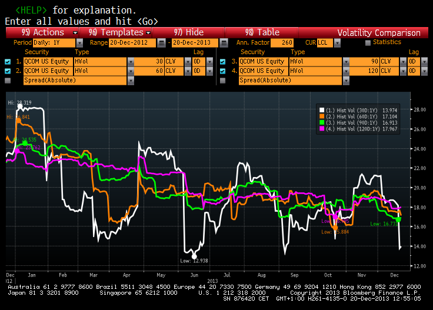Edit the range end date 20-Dec-2013 field
Image resolution: width=433 pixels, height=310 pixels.
tap(195, 43)
